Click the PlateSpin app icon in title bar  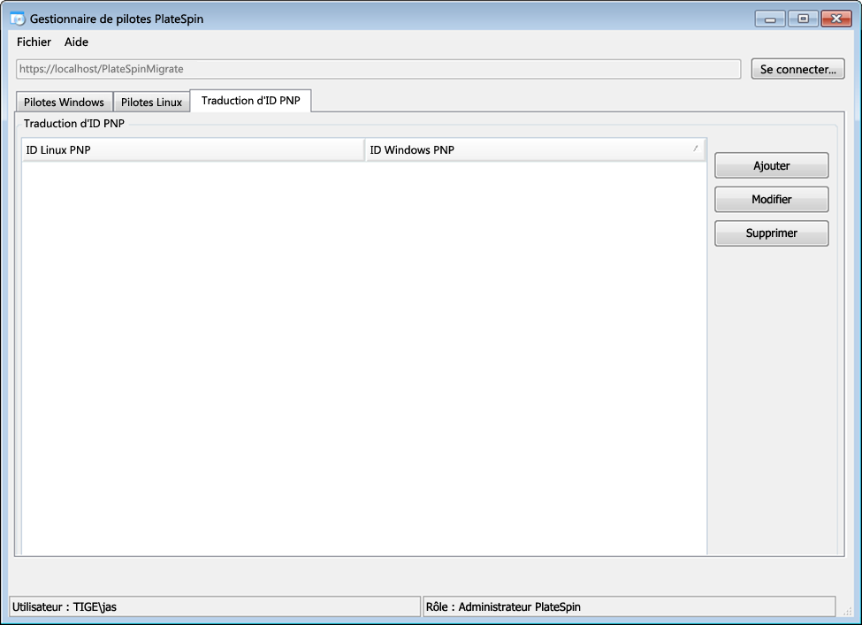(17, 19)
